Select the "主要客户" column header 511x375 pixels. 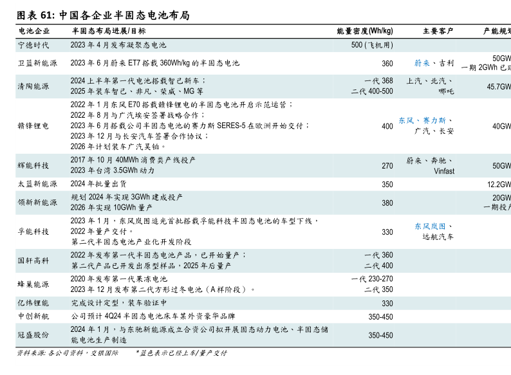pyautogui.click(x=438, y=31)
